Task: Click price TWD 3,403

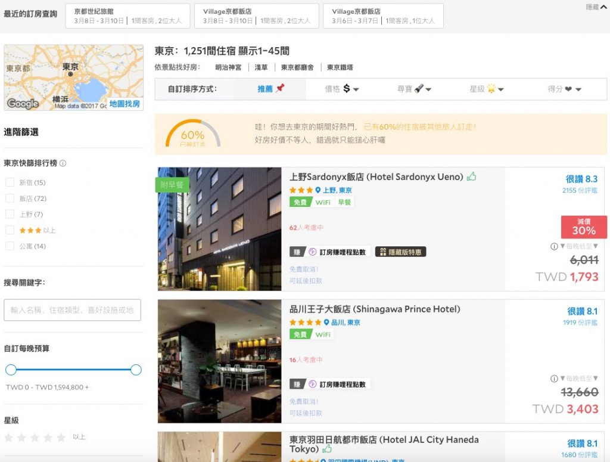Action: click(565, 409)
